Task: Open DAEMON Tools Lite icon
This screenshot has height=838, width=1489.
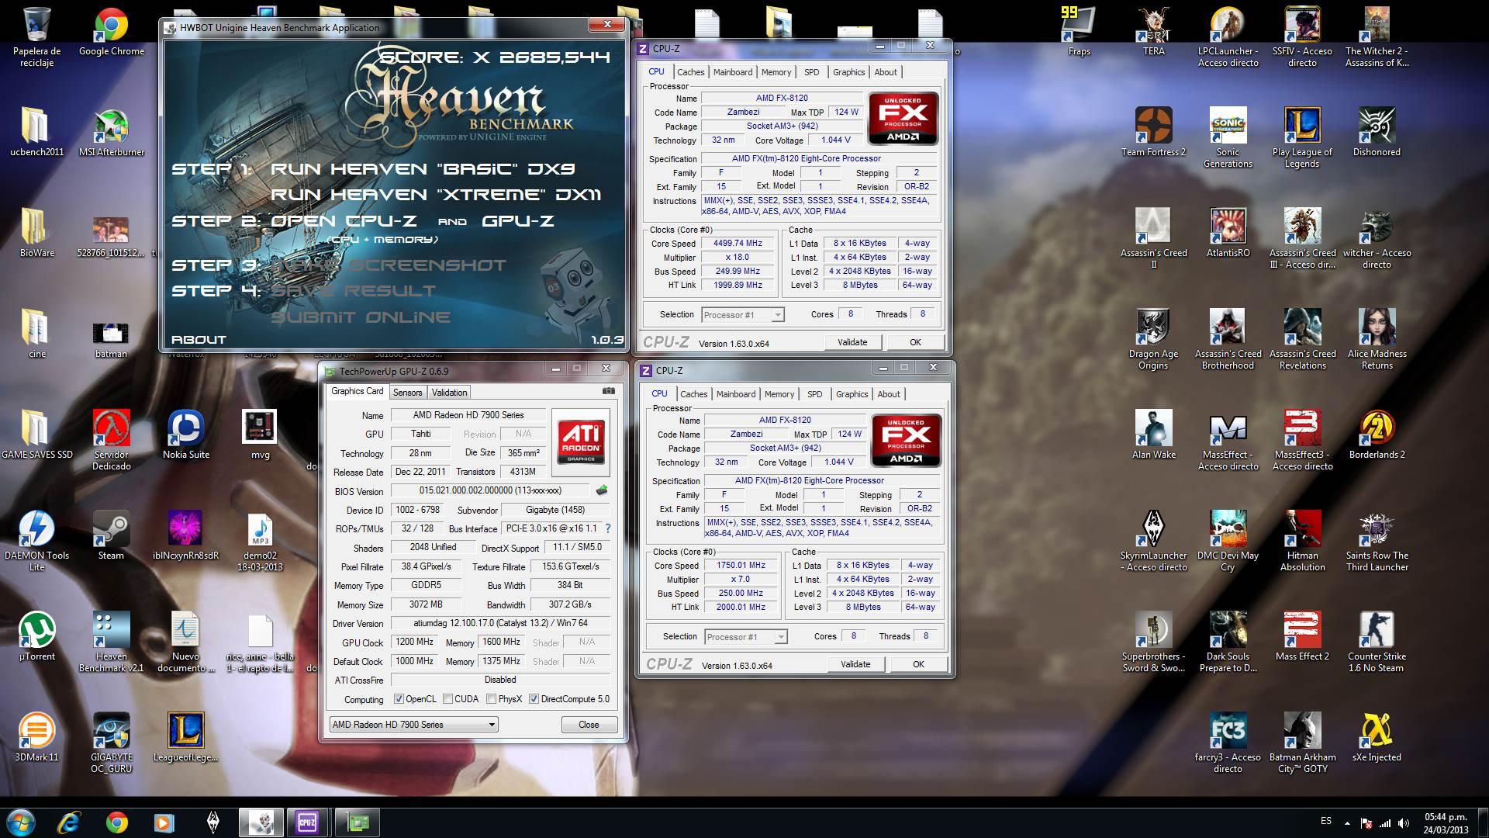Action: tap(36, 541)
